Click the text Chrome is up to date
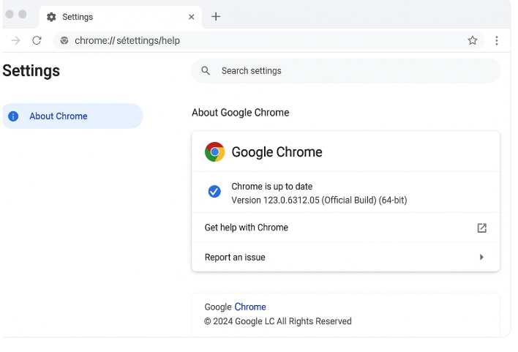This screenshot has height=352, width=518. pyautogui.click(x=272, y=187)
